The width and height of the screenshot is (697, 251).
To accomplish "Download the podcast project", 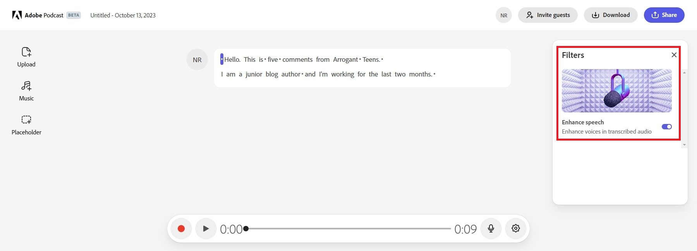I will [611, 15].
